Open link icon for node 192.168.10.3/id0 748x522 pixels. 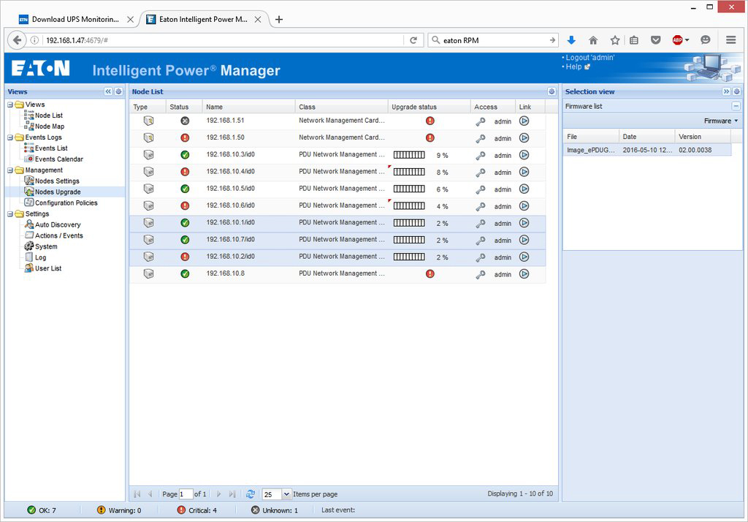tap(524, 155)
